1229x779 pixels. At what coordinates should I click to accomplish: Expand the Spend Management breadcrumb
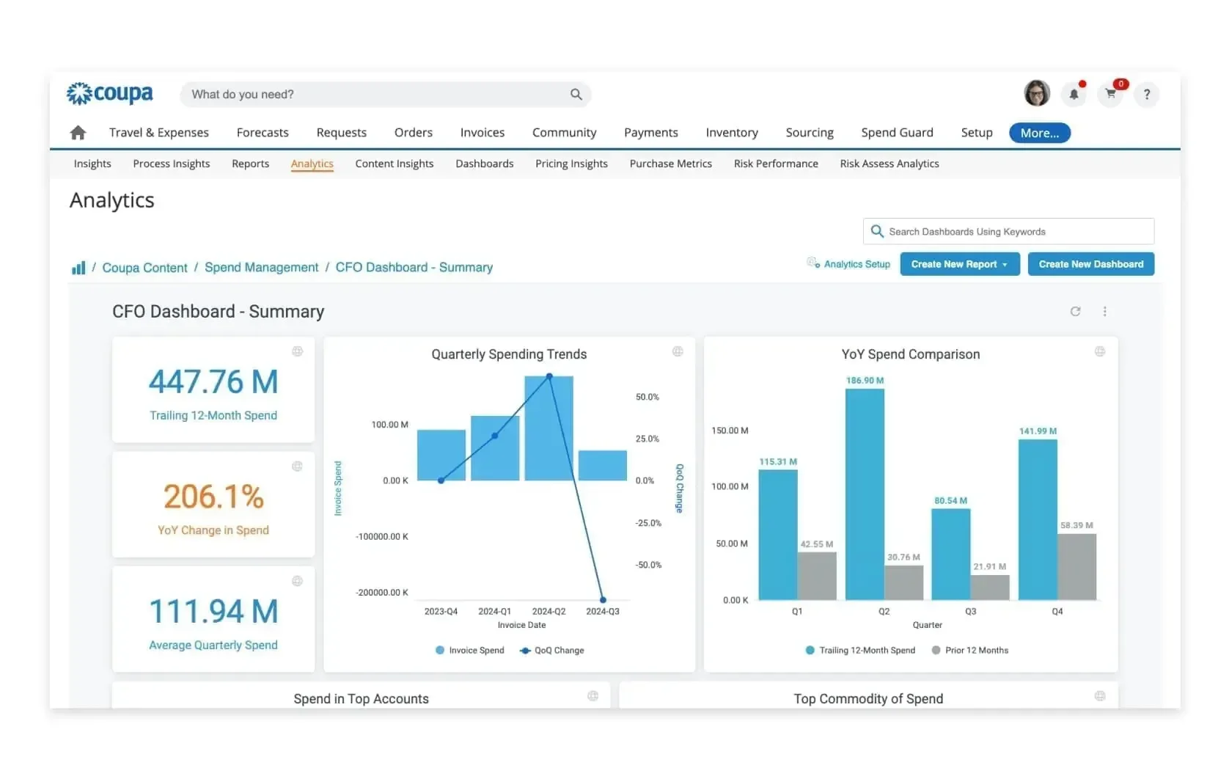[261, 267]
